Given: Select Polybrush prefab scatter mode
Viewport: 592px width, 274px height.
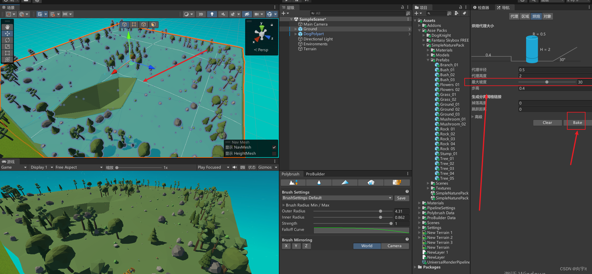Looking at the screenshot, I should 371,182.
